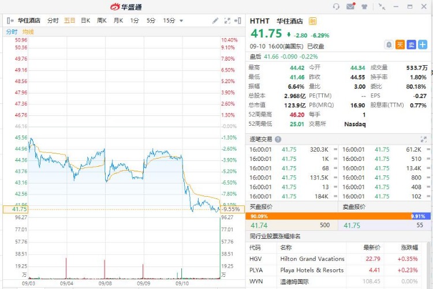Minimize the 华盛通 window
Viewport: 433px width, 289px height.
click(x=396, y=6)
